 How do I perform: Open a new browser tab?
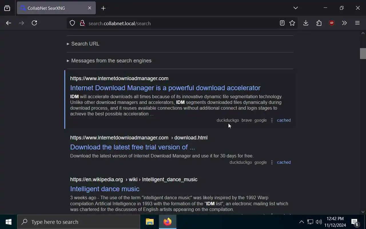pos(103,8)
